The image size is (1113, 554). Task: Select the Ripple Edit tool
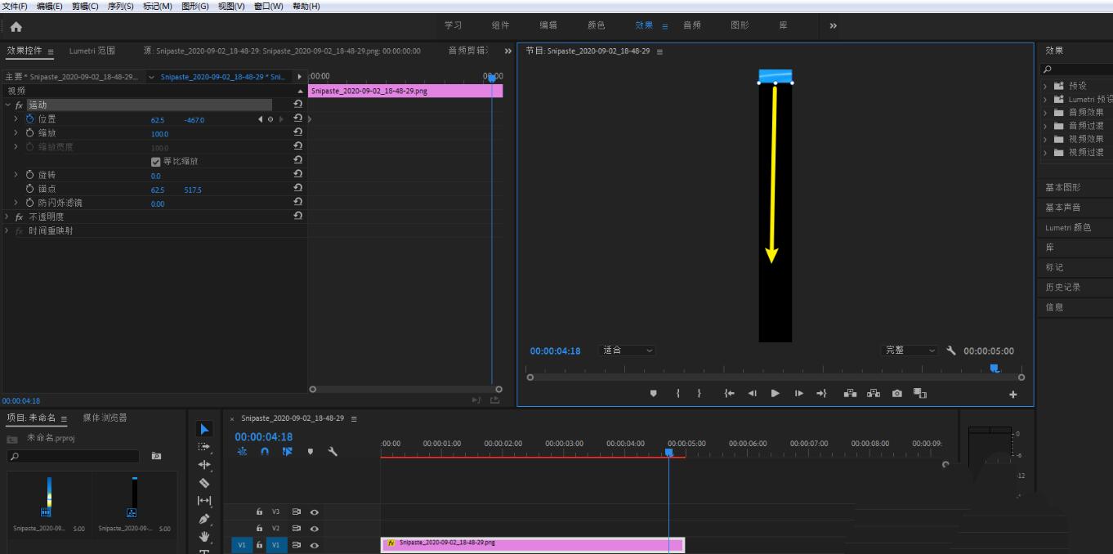pyautogui.click(x=204, y=465)
